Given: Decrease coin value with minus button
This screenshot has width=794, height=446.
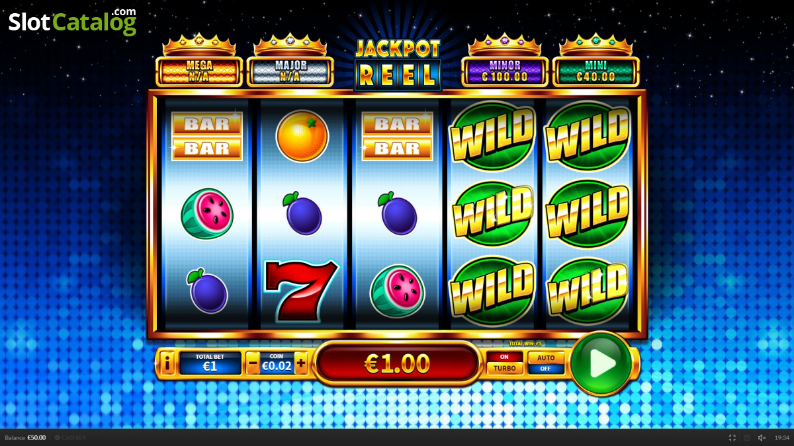Looking at the screenshot, I should (x=253, y=363).
